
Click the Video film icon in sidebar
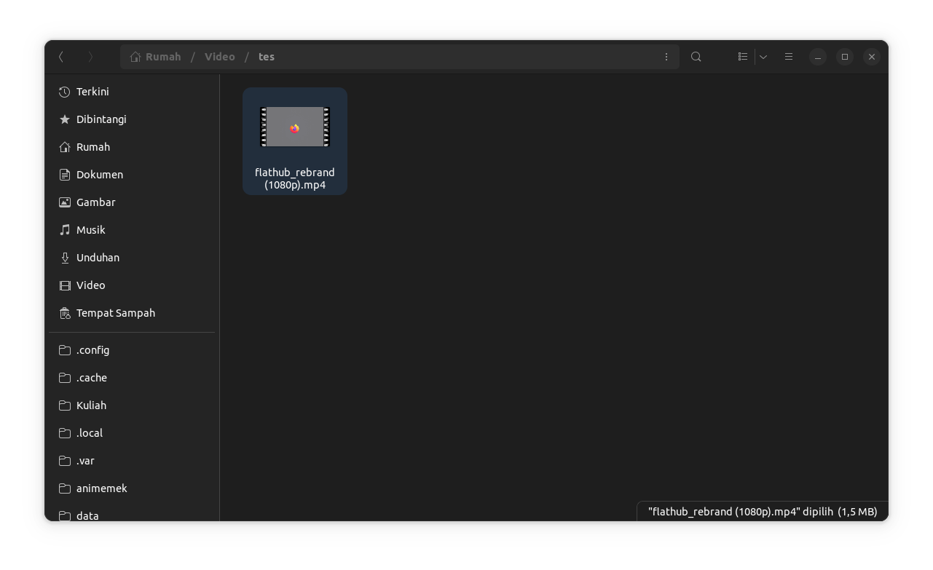click(65, 285)
